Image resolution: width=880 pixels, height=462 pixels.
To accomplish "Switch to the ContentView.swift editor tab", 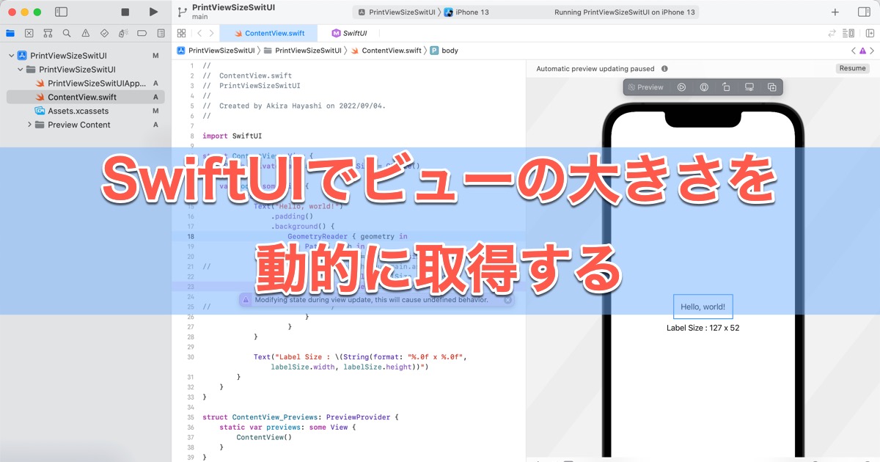I will [x=268, y=33].
